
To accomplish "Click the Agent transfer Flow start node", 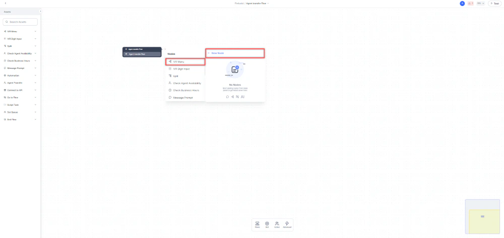I will [142, 52].
